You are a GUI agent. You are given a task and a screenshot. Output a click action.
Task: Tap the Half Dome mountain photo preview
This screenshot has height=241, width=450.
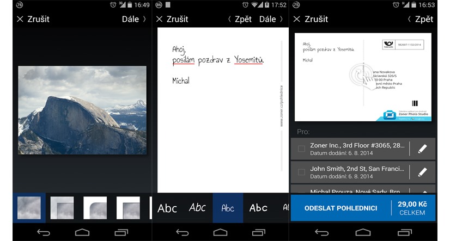coord(82,110)
